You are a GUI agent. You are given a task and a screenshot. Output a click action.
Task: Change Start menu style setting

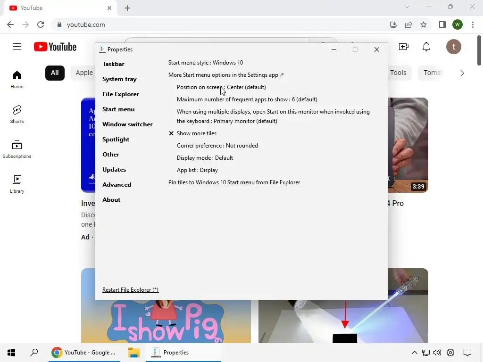click(206, 63)
